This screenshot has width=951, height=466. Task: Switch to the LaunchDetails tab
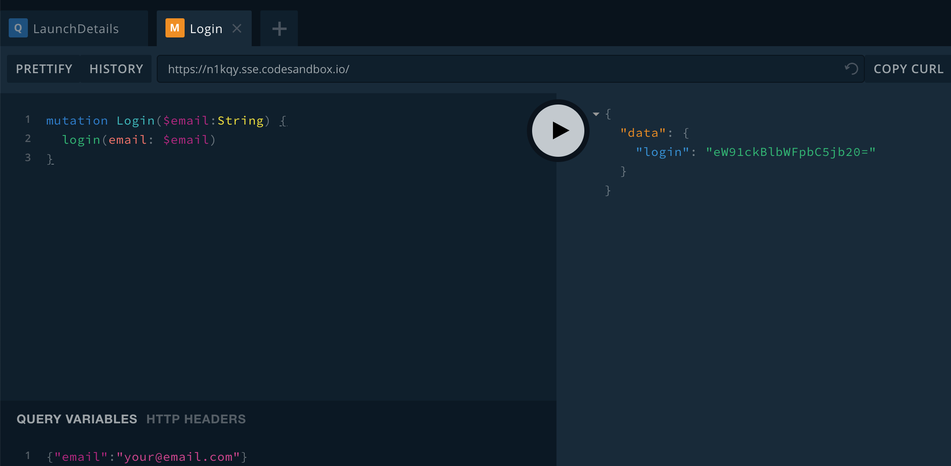pyautogui.click(x=74, y=29)
